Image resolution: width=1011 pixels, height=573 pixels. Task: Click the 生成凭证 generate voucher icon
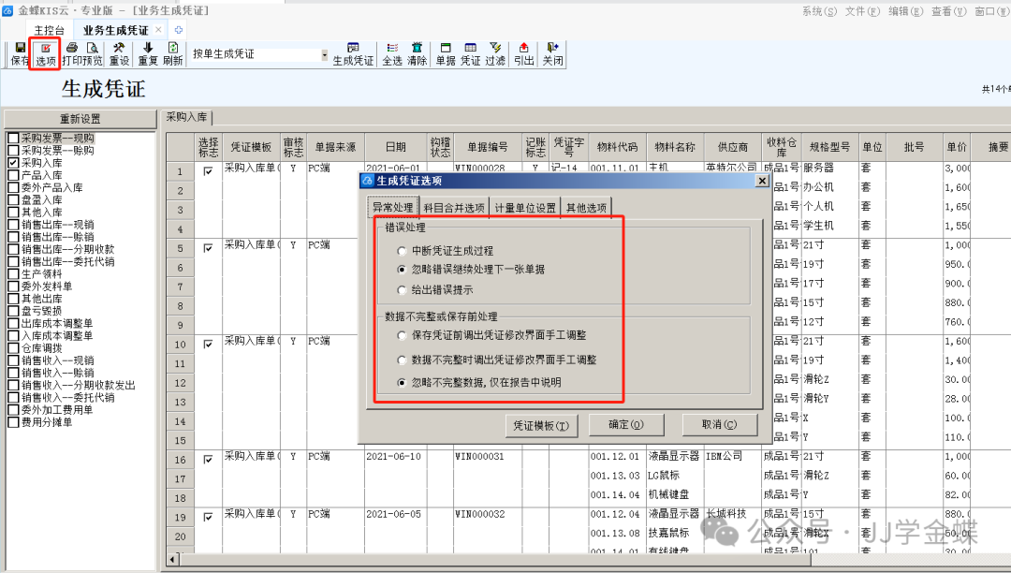pos(353,53)
